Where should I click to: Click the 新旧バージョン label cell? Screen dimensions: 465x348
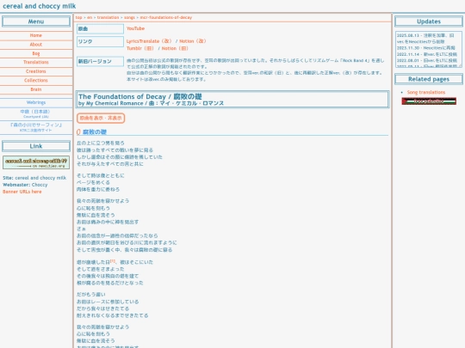pyautogui.click(x=100, y=61)
